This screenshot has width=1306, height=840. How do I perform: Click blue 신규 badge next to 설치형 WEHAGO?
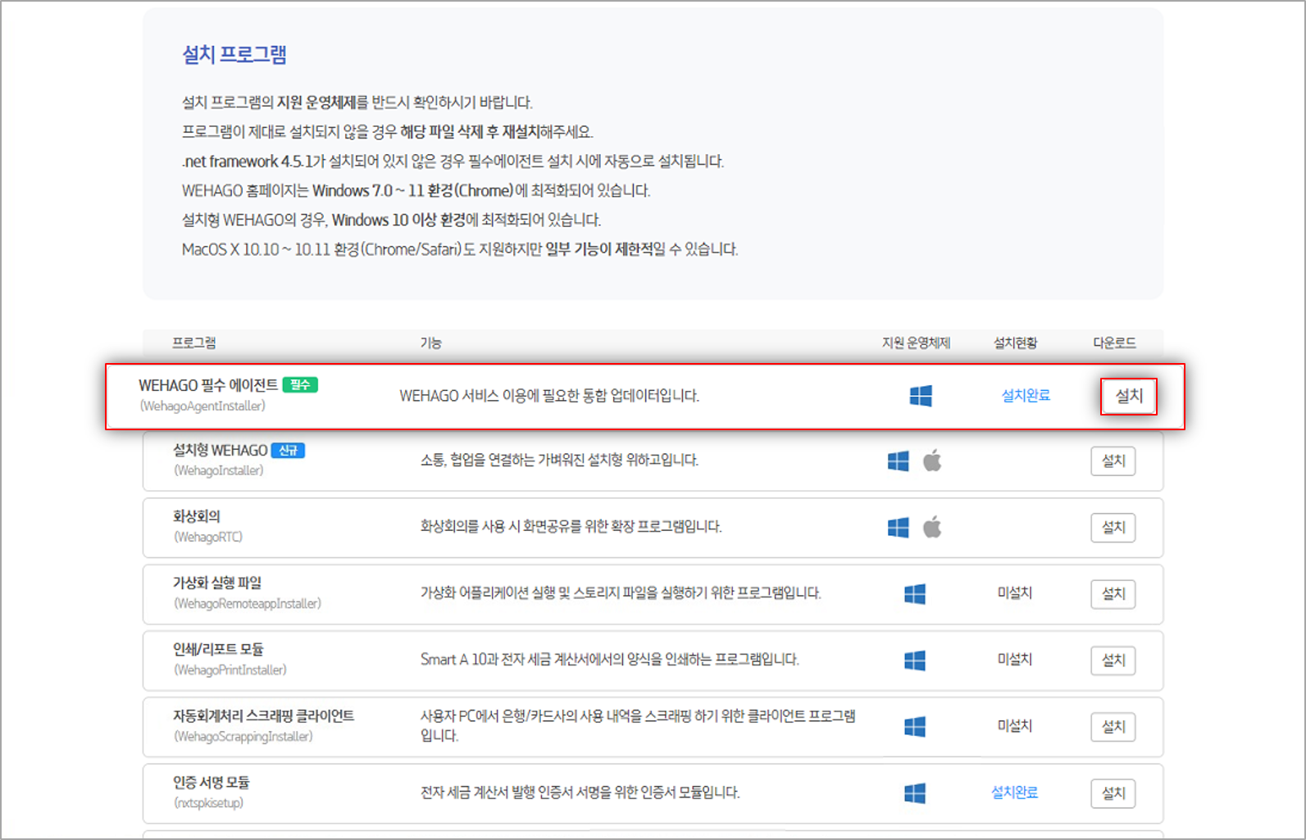point(288,451)
